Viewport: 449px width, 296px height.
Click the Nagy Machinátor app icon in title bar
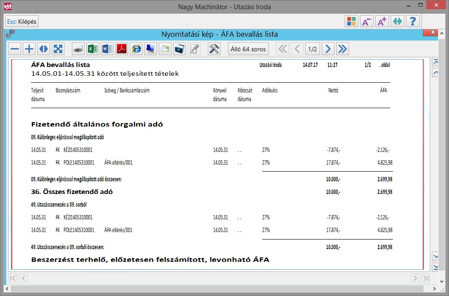[8, 6]
